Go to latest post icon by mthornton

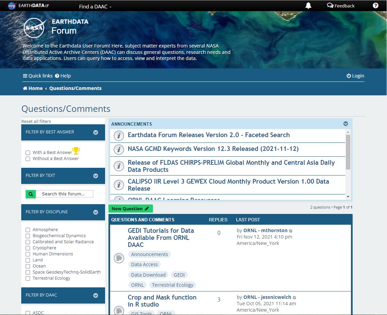coord(291,231)
